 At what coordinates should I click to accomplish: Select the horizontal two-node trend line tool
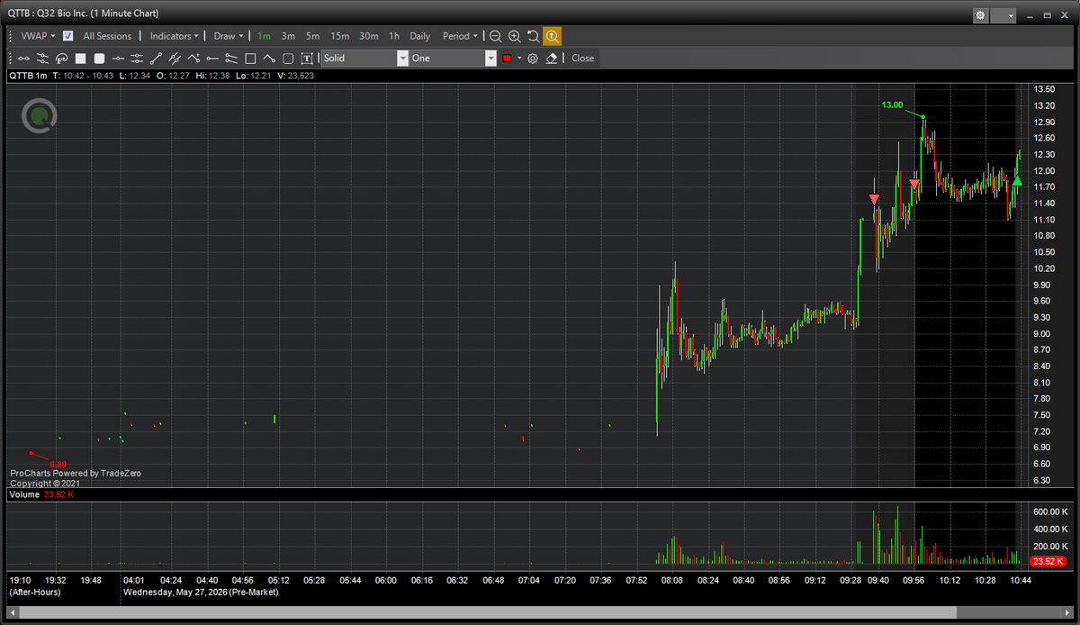23,59
